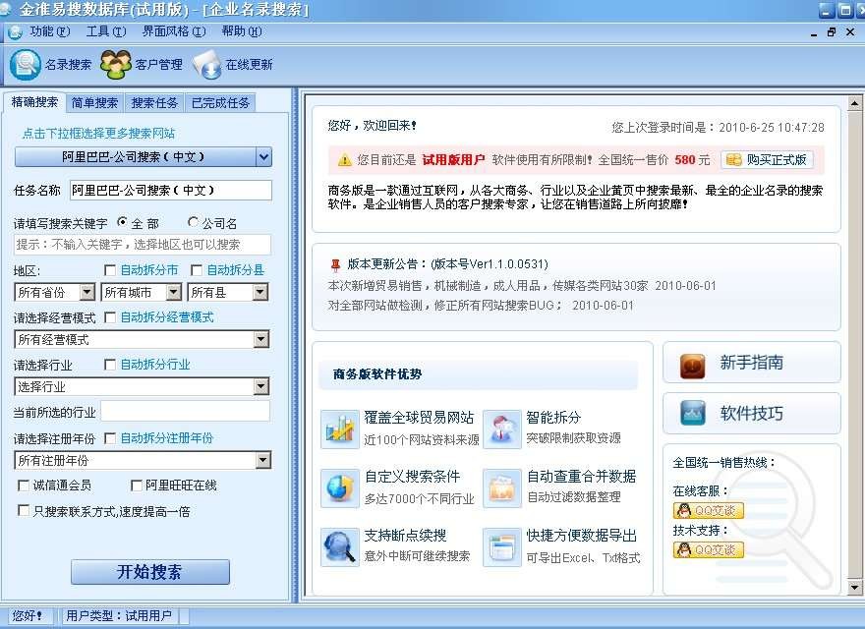Click QQ交谈 icon under 技术支持
This screenshot has width=865, height=629.
click(709, 550)
